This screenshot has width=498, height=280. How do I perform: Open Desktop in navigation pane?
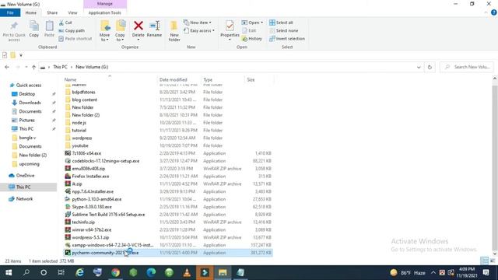(27, 94)
